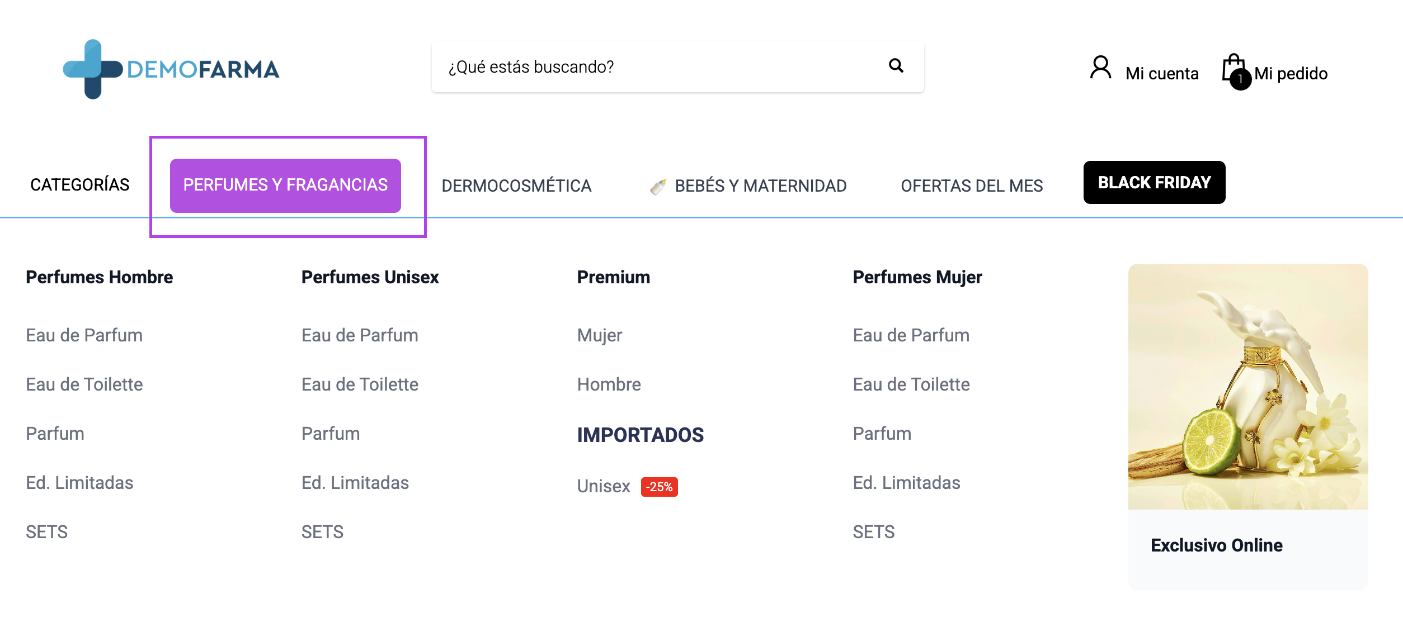Click the perfume bottle promo image

tap(1248, 387)
